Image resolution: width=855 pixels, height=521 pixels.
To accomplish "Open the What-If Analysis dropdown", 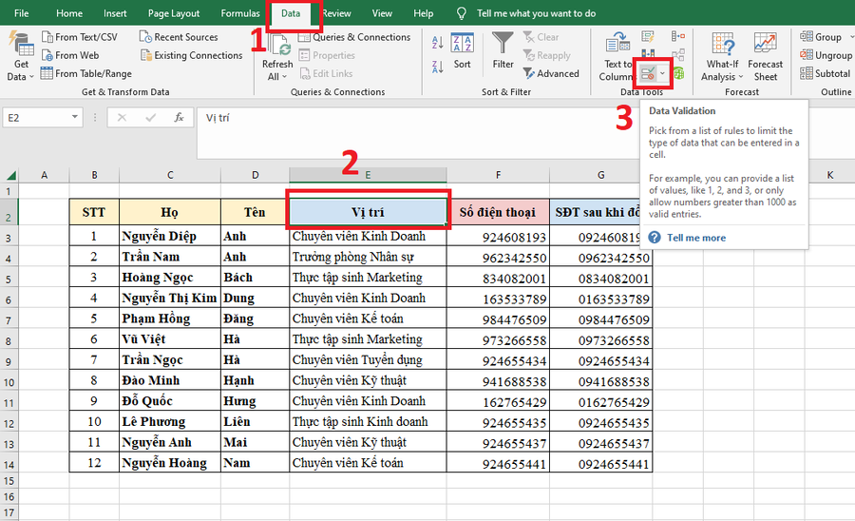I will click(x=722, y=57).
